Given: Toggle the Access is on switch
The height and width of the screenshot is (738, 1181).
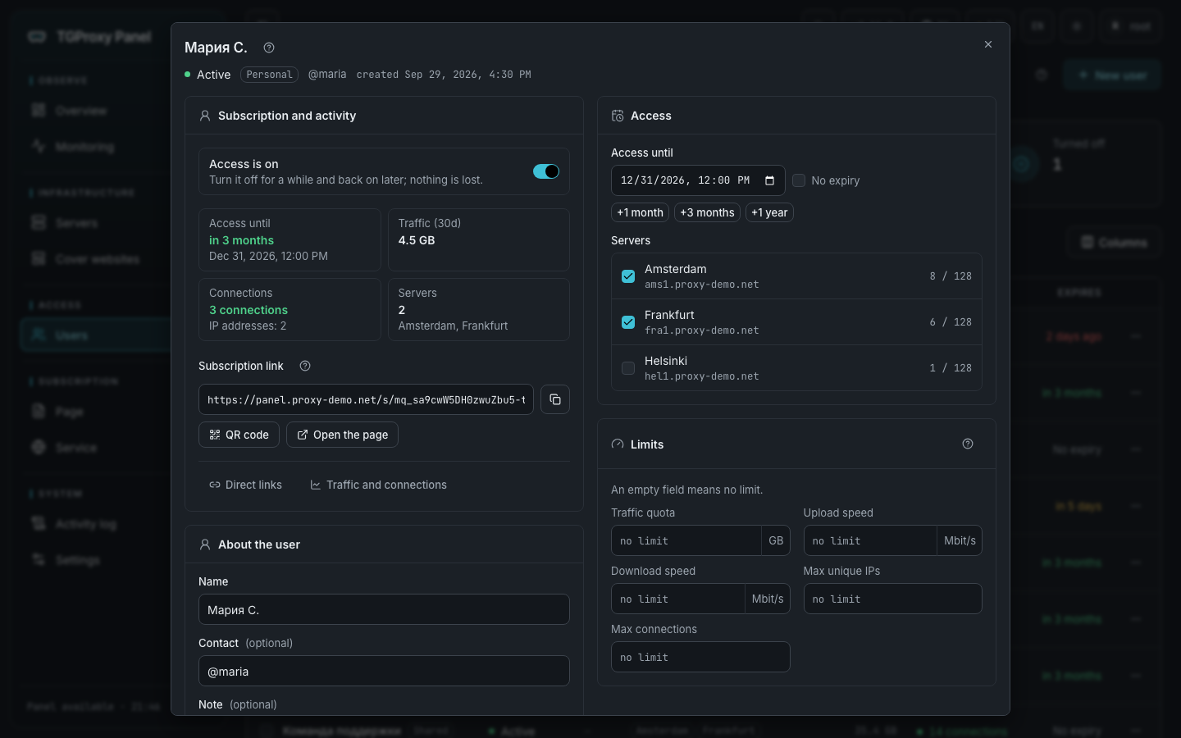Looking at the screenshot, I should (x=546, y=171).
